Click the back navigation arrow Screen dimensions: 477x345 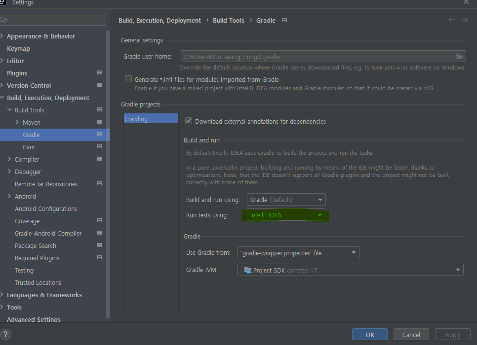pyautogui.click(x=451, y=20)
